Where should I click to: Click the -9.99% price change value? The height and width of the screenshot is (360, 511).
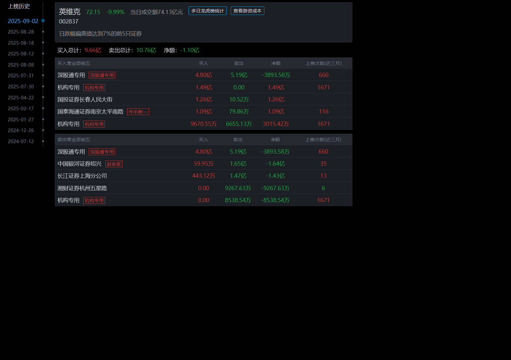116,12
